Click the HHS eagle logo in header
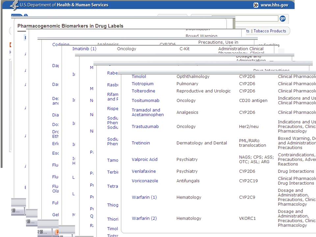Screen dimensions: 316x237 (14, 5)
